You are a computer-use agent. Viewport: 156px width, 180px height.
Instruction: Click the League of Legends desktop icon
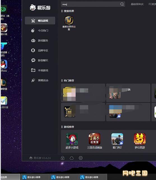[x=4, y=82]
